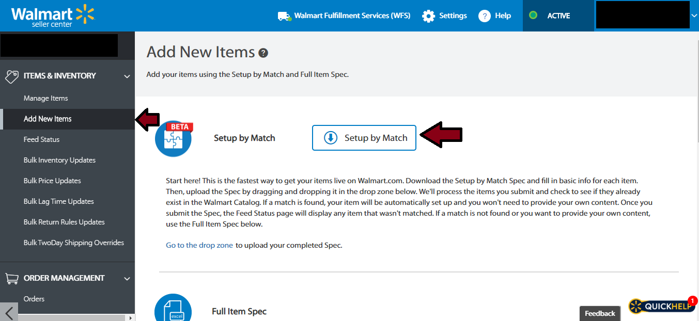Open Bulk Lag Time Updates
This screenshot has height=321, width=699.
click(x=58, y=201)
